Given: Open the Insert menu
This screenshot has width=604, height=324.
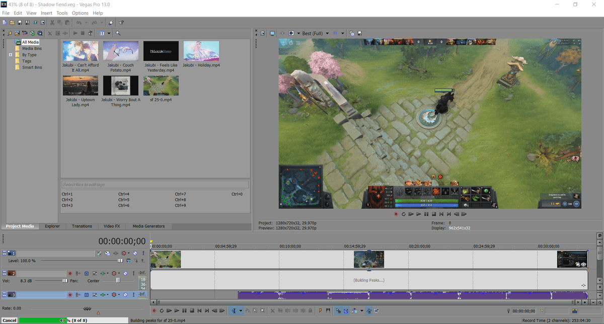Looking at the screenshot, I should coord(46,13).
